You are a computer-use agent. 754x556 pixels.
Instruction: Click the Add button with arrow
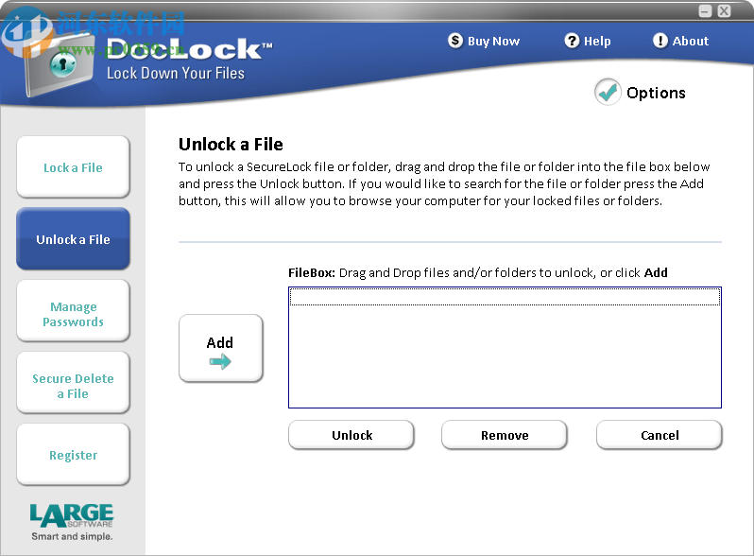221,349
